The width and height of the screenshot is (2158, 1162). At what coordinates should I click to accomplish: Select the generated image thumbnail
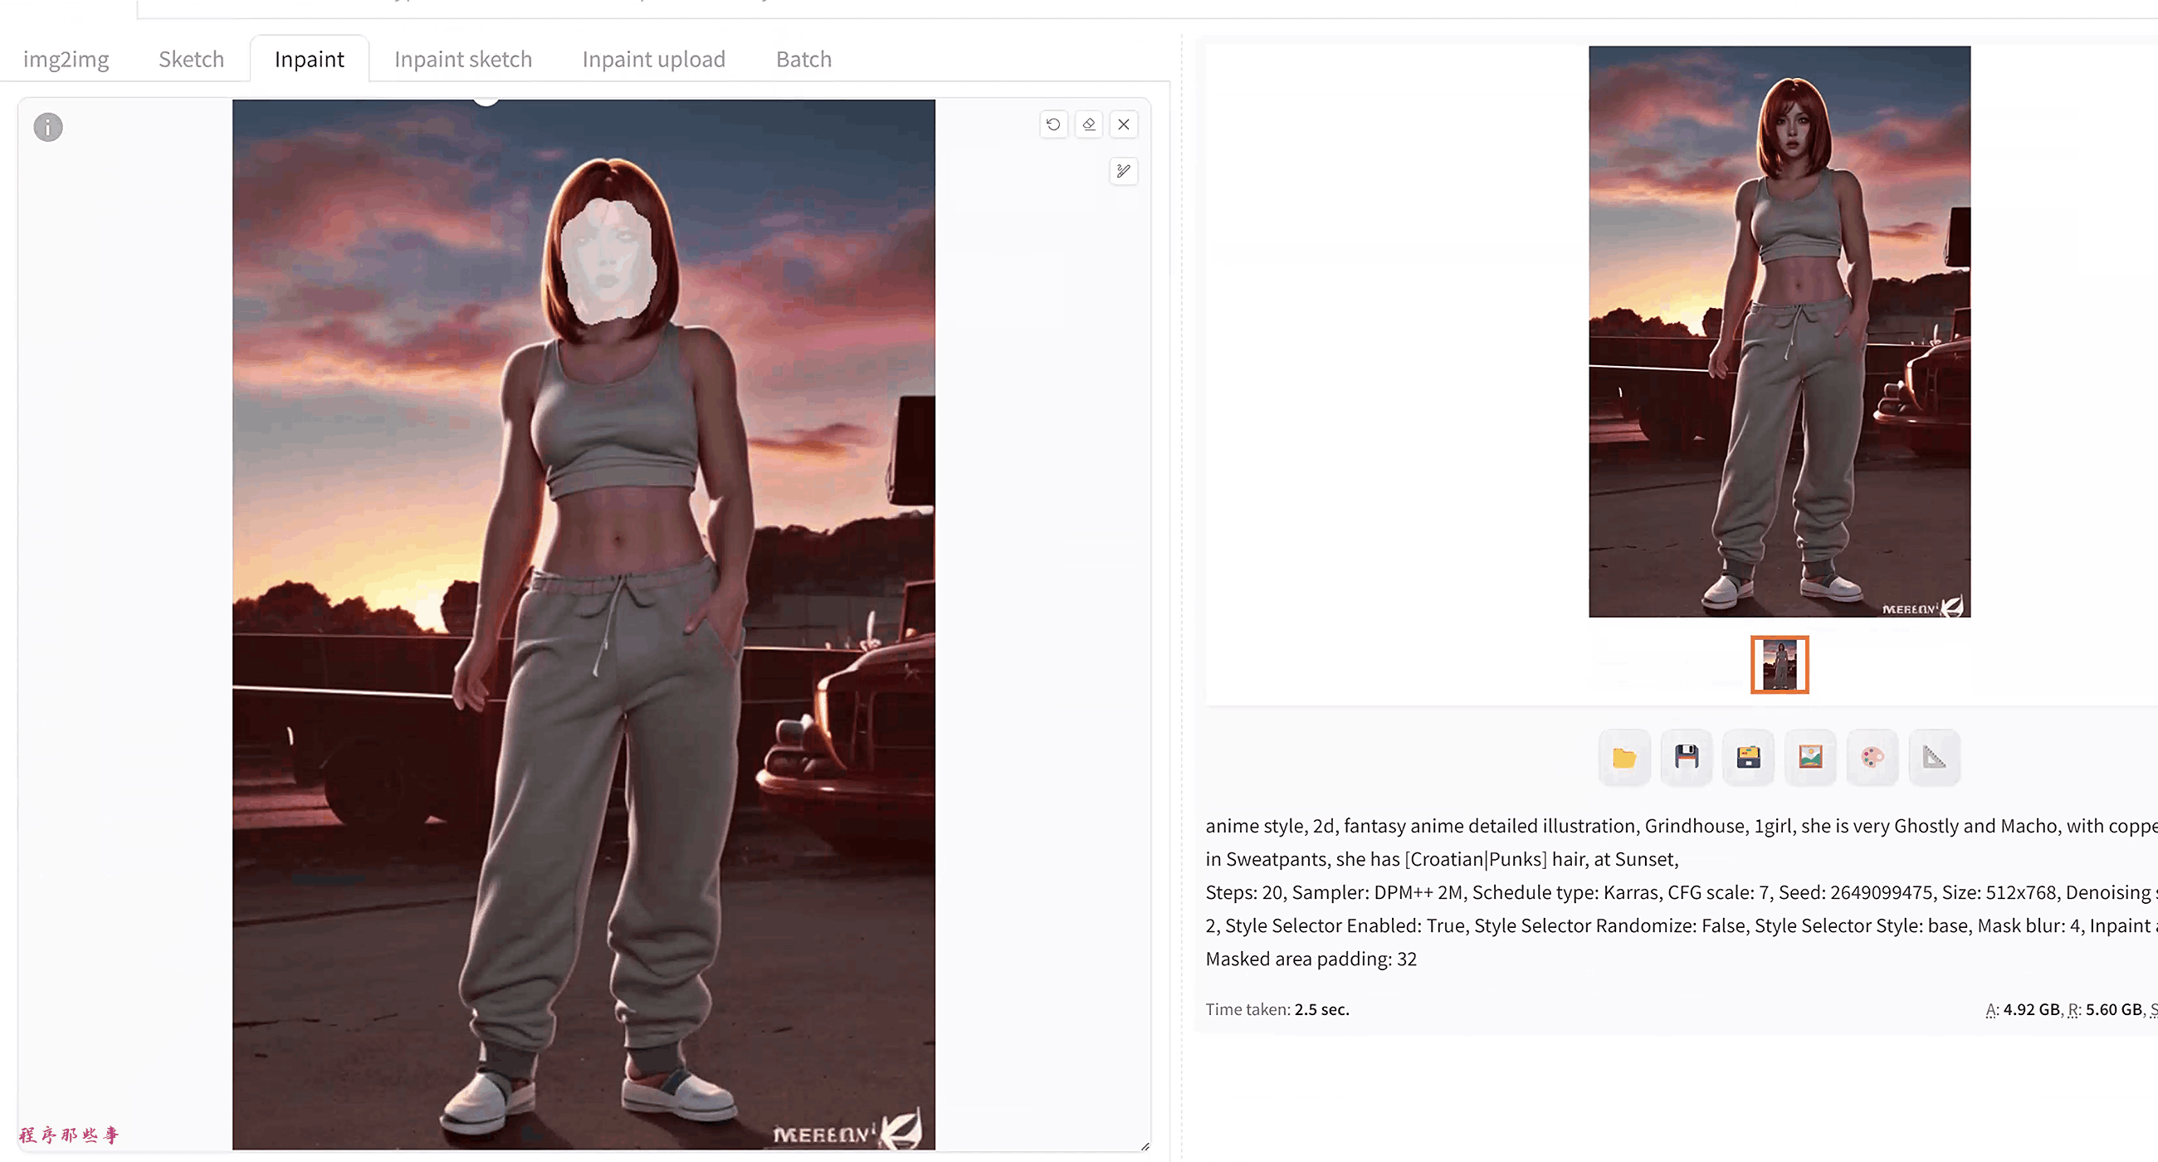point(1780,664)
